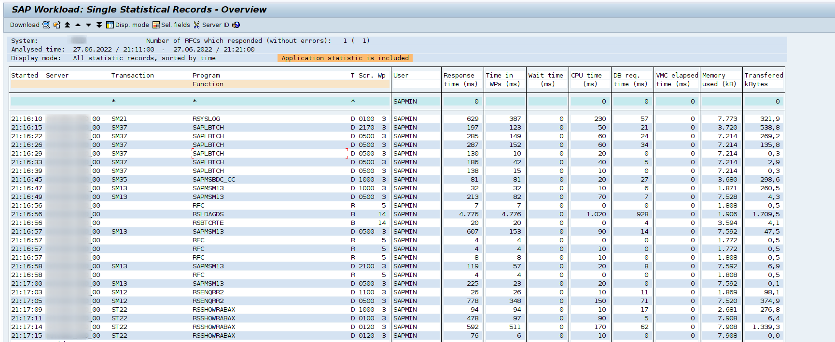
Task: Select the SM21 transaction cell
Action: click(x=119, y=119)
